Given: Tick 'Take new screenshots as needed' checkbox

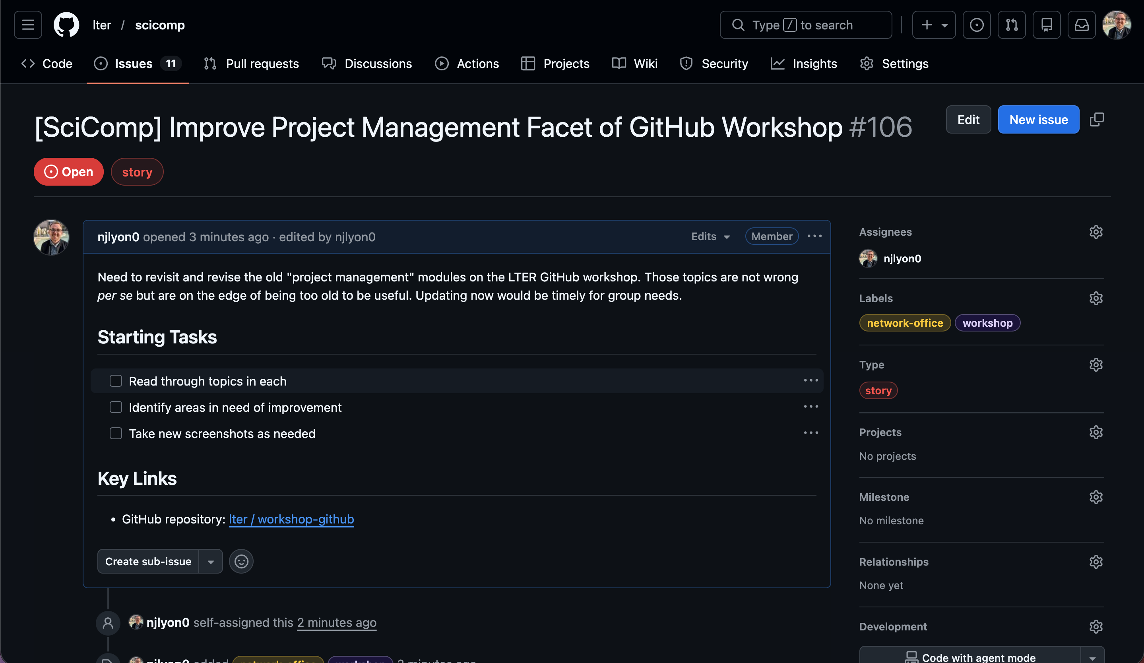Looking at the screenshot, I should tap(116, 433).
